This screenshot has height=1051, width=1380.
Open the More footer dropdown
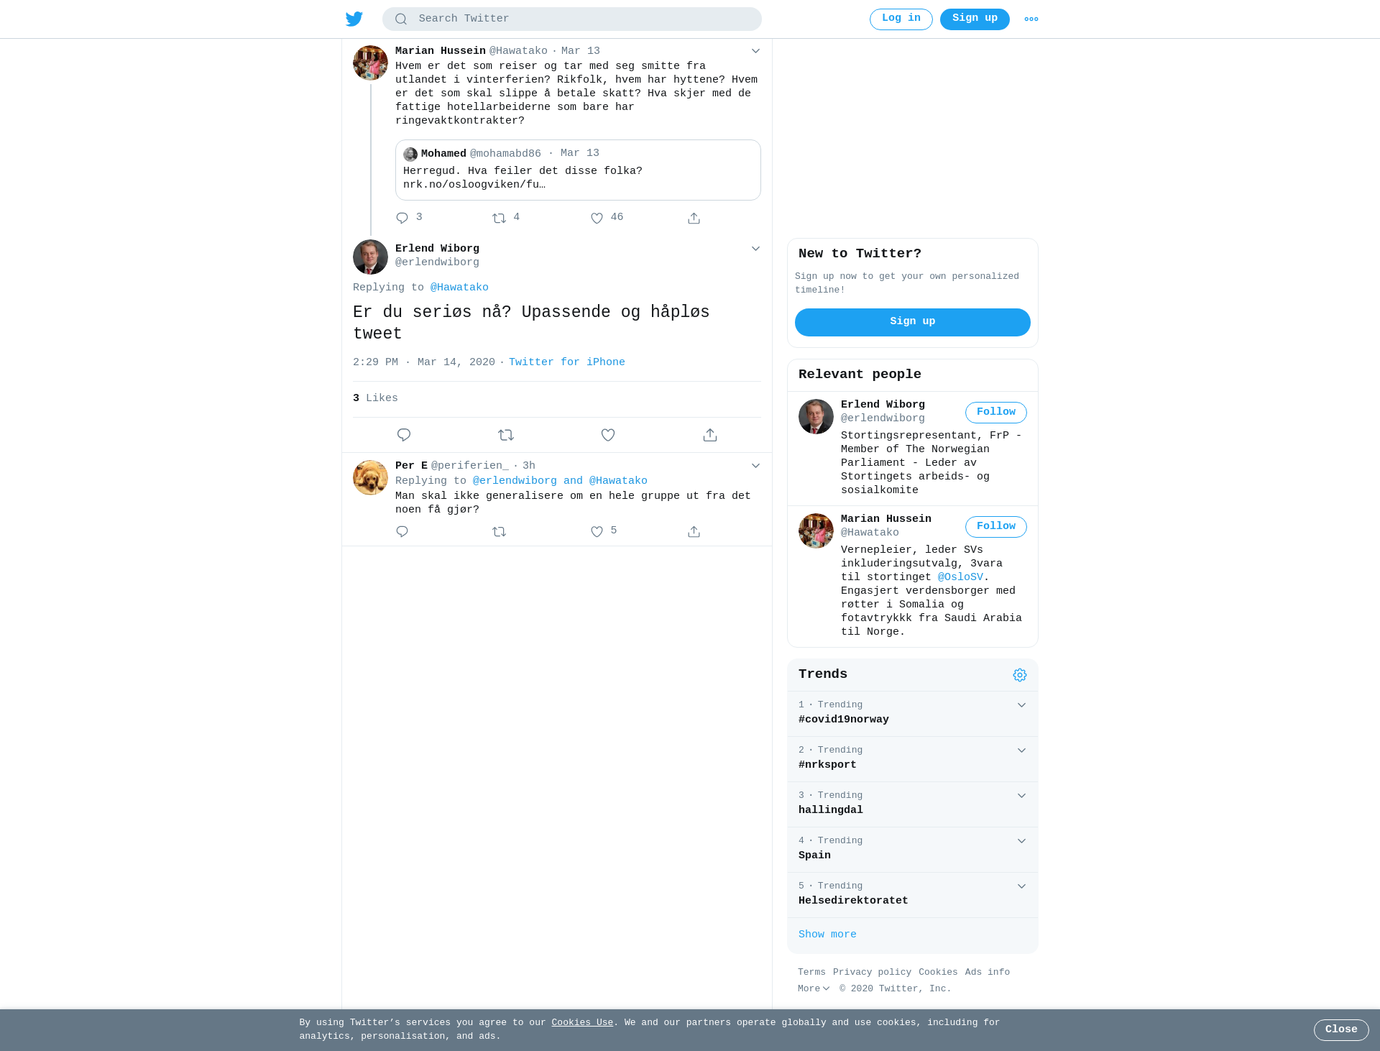click(814, 989)
